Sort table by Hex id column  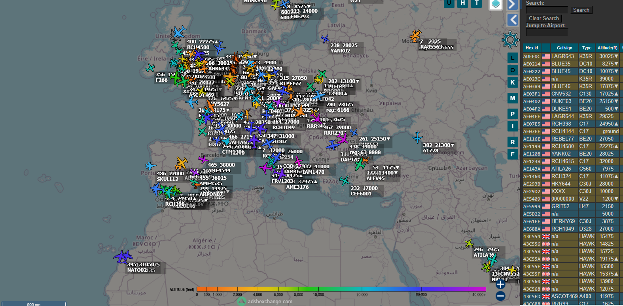[532, 48]
